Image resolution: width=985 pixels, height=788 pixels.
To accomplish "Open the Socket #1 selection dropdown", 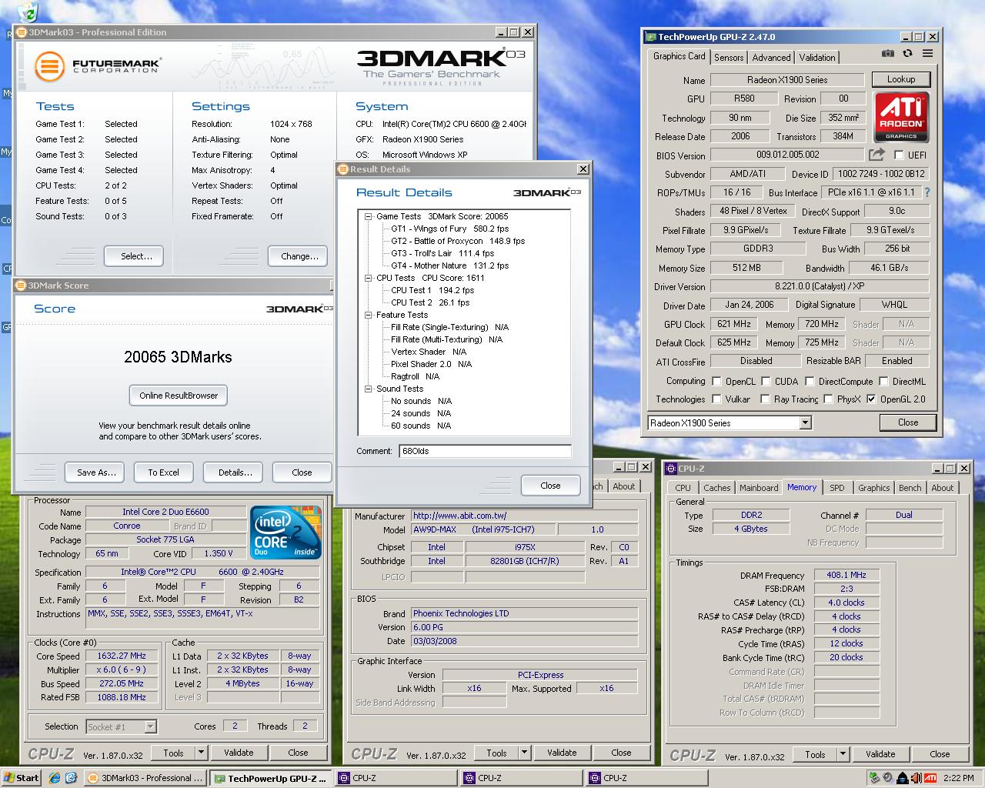I will tap(150, 726).
